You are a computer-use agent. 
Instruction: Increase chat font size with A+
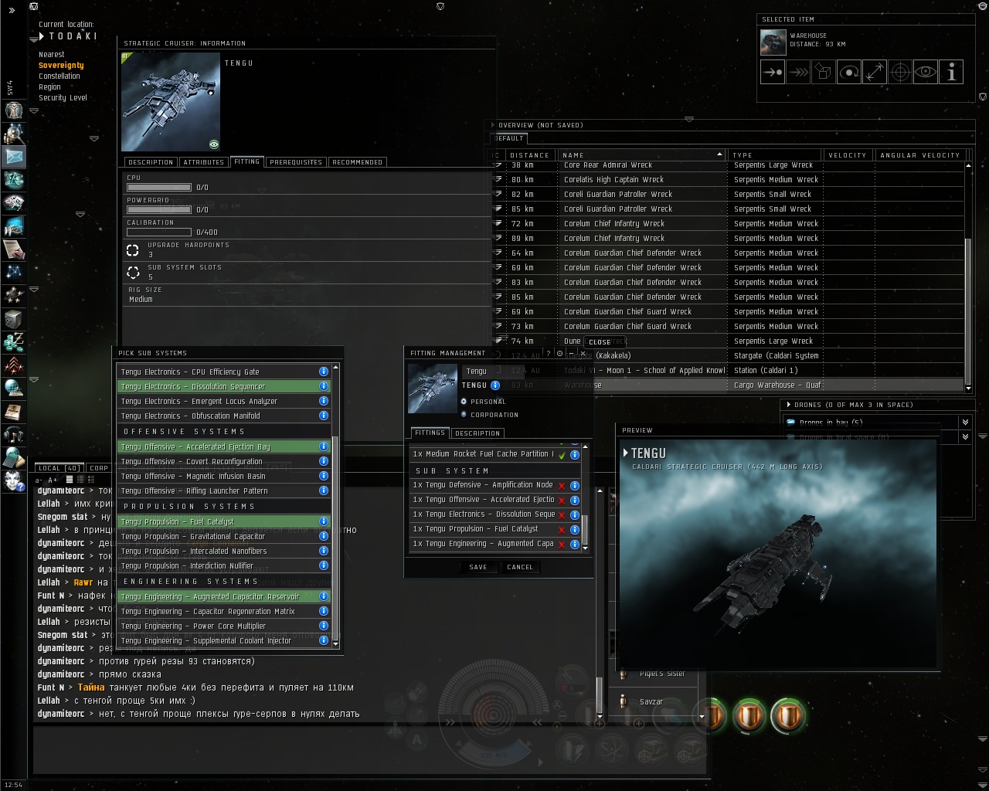[53, 480]
